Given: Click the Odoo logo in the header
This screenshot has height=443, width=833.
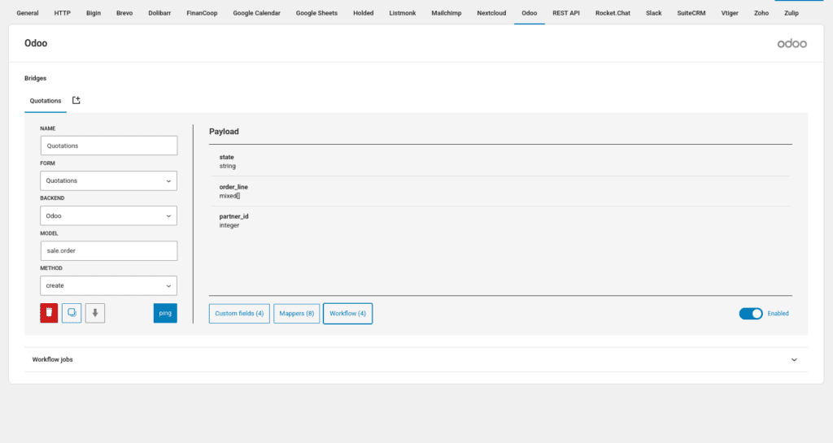Looking at the screenshot, I should [792, 44].
